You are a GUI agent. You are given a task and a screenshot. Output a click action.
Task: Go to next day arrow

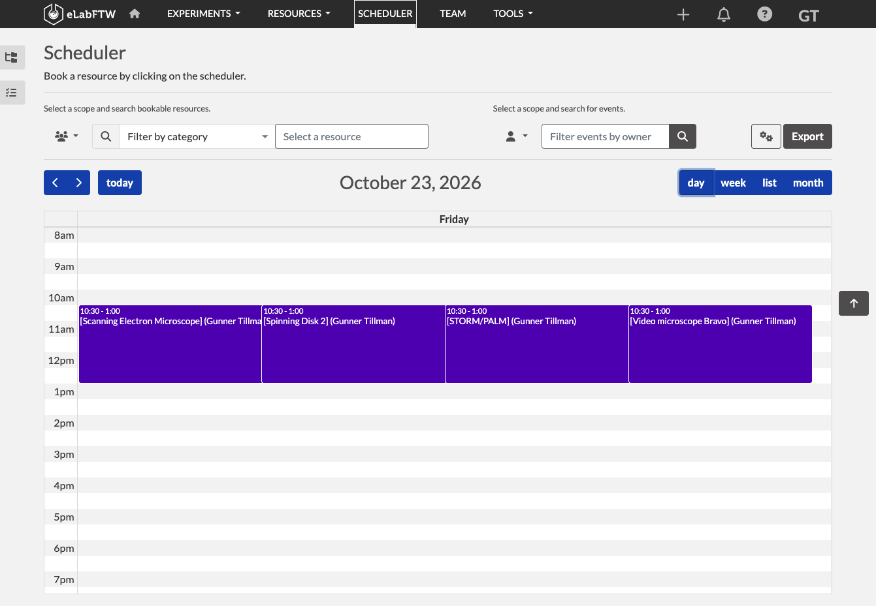point(79,183)
